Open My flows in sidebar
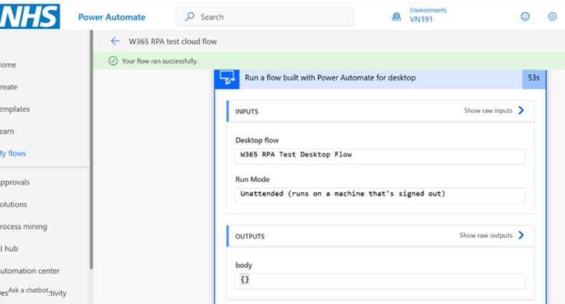 13,154
